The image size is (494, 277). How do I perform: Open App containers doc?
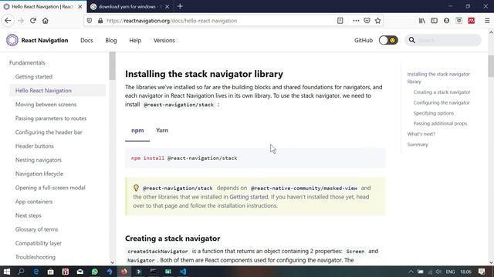(x=34, y=202)
